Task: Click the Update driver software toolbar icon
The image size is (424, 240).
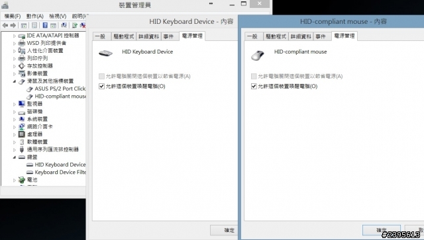Action: 75,25
